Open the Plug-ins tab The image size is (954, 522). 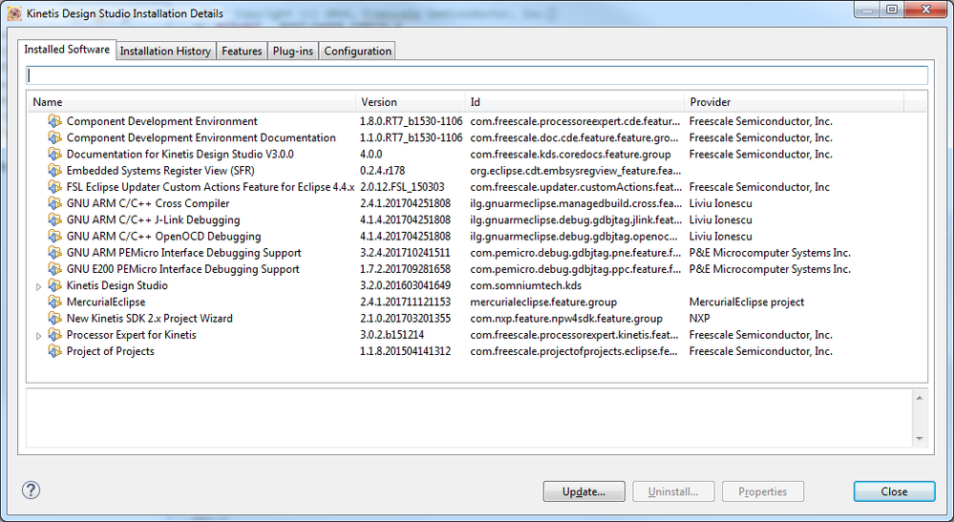[293, 51]
